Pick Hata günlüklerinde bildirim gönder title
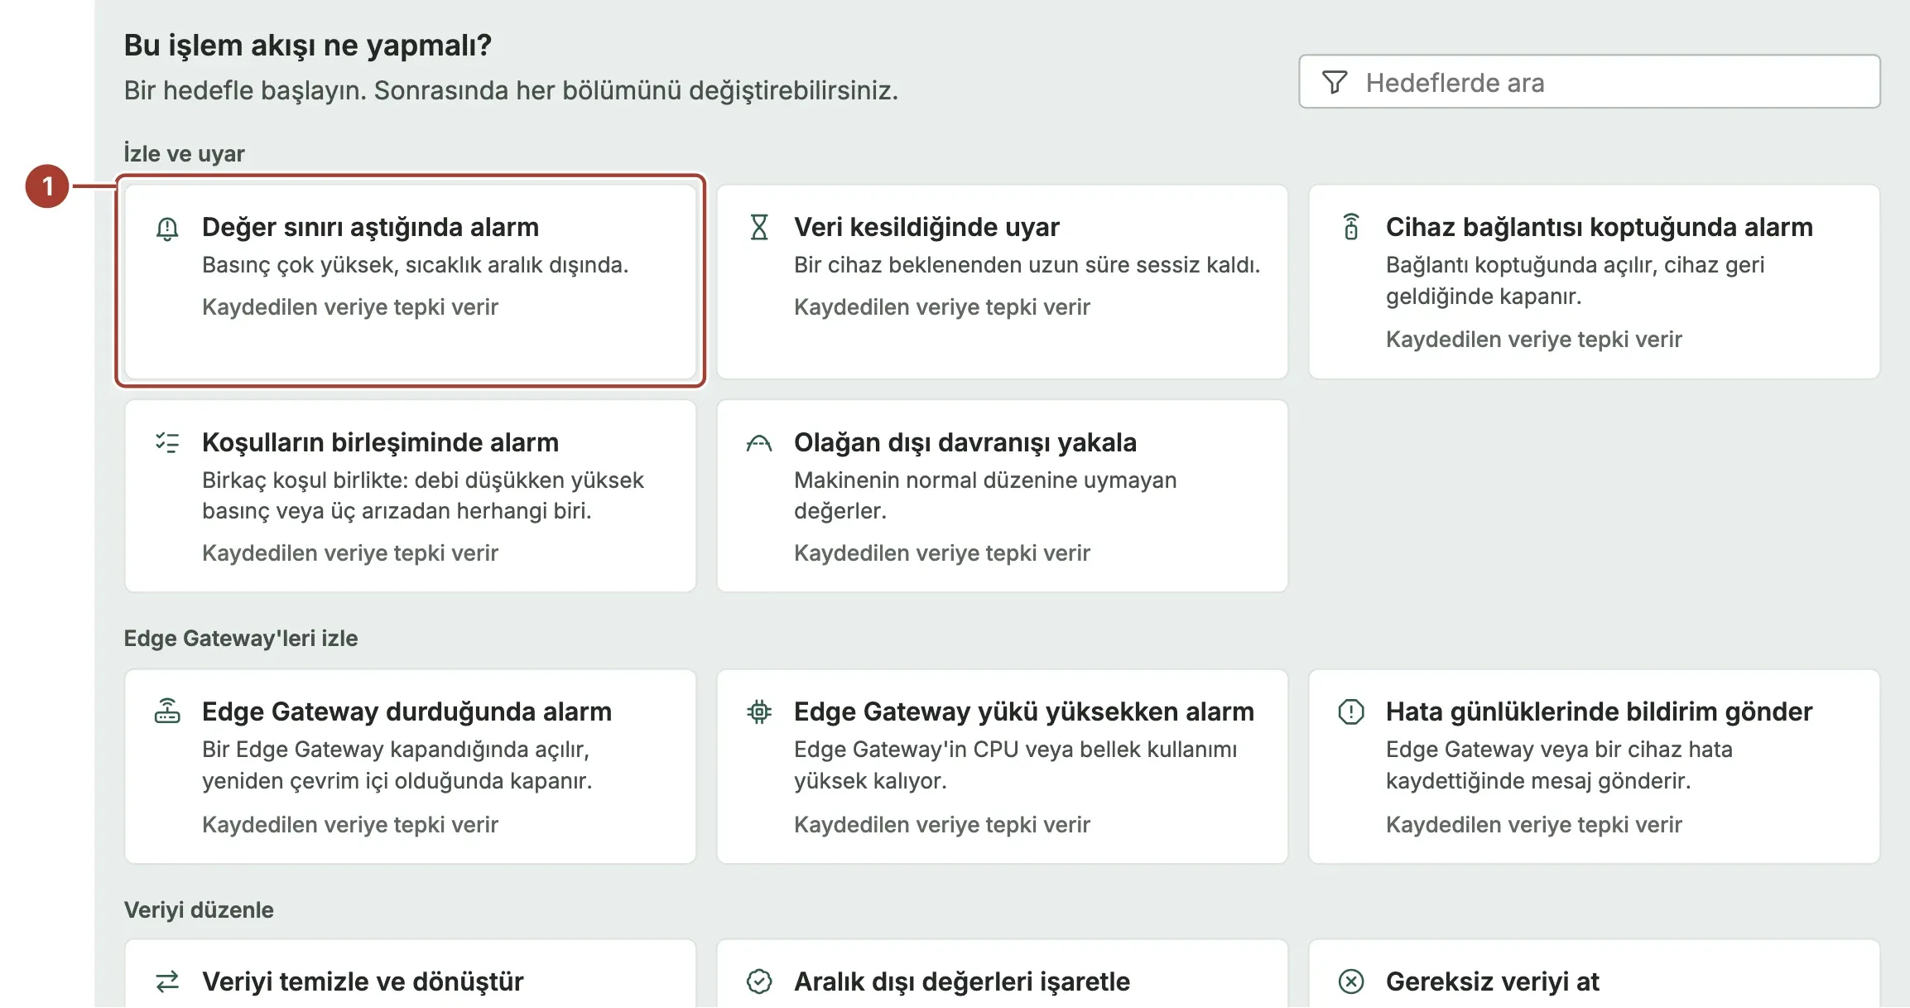The image size is (1910, 1008). [1600, 711]
